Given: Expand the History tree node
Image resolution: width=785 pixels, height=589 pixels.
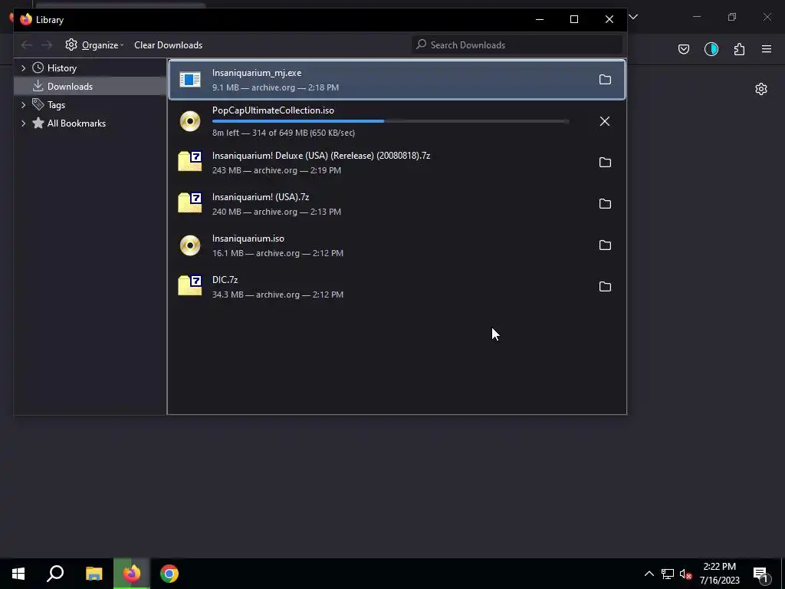Looking at the screenshot, I should (x=23, y=68).
